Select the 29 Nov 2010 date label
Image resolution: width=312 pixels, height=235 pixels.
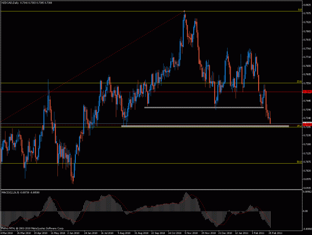coord(209,233)
